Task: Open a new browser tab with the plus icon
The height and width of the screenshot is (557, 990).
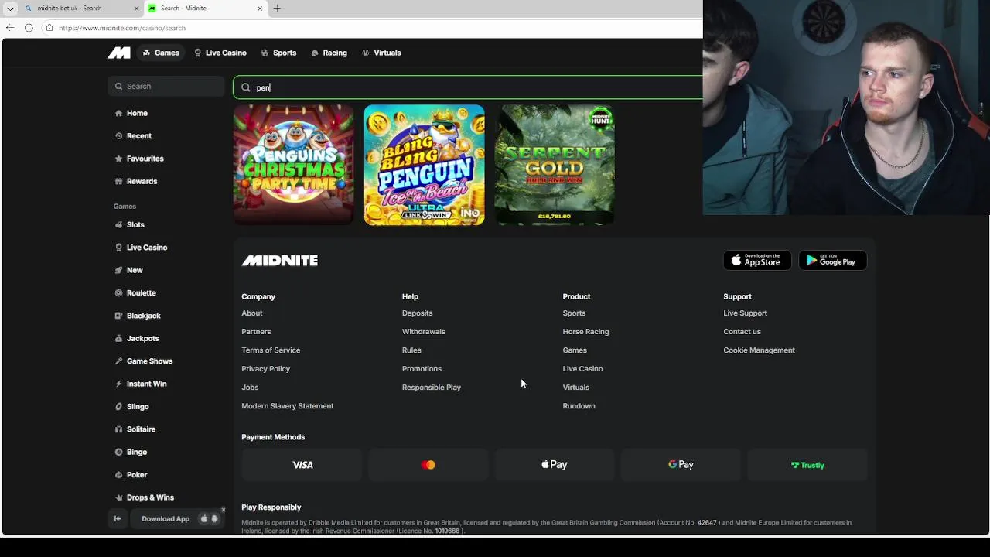Action: coord(277,9)
